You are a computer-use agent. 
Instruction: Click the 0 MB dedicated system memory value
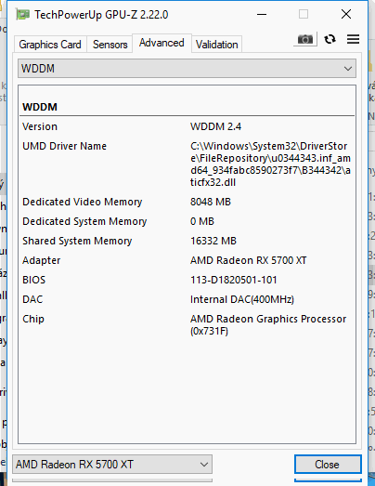pos(202,221)
